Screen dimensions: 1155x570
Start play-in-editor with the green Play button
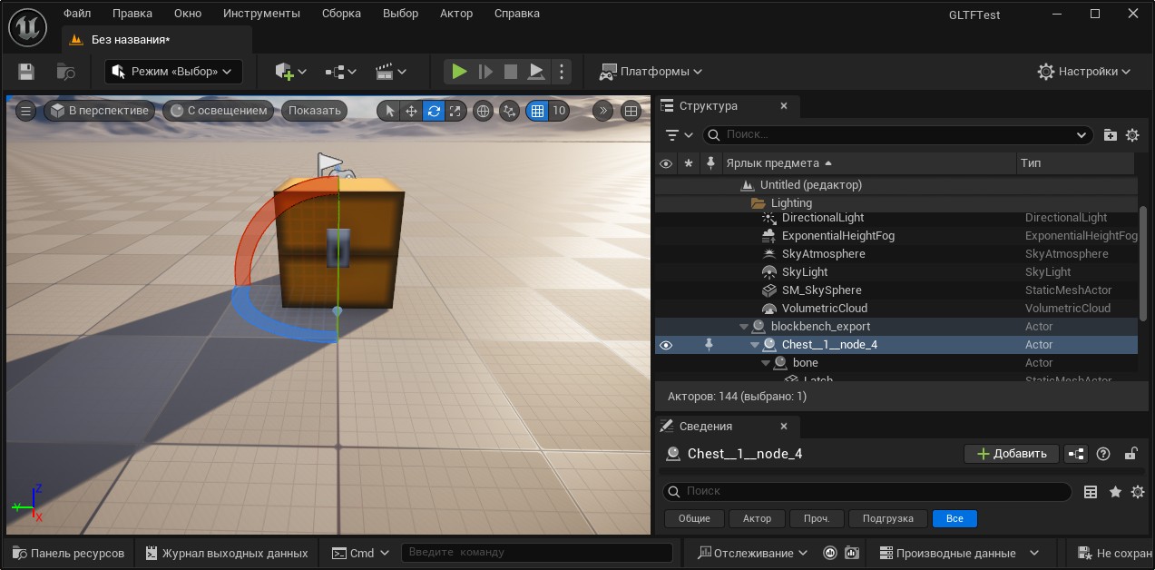coord(459,71)
